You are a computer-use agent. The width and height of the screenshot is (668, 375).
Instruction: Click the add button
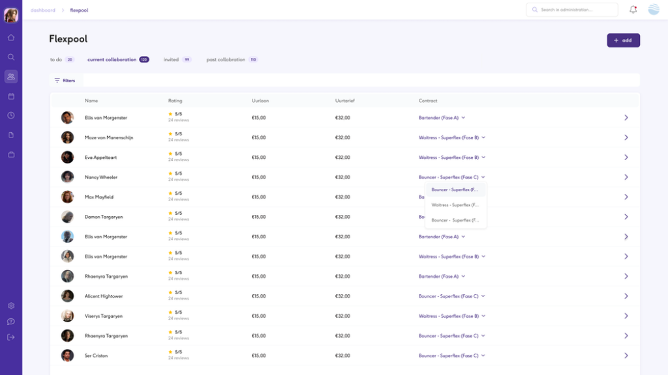[623, 40]
